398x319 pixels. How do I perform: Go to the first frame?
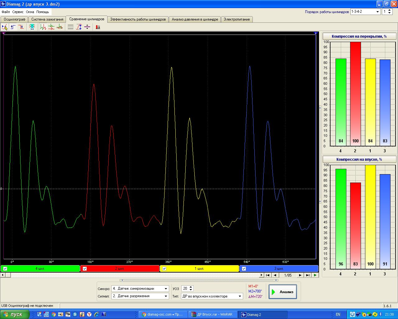pos(267,275)
